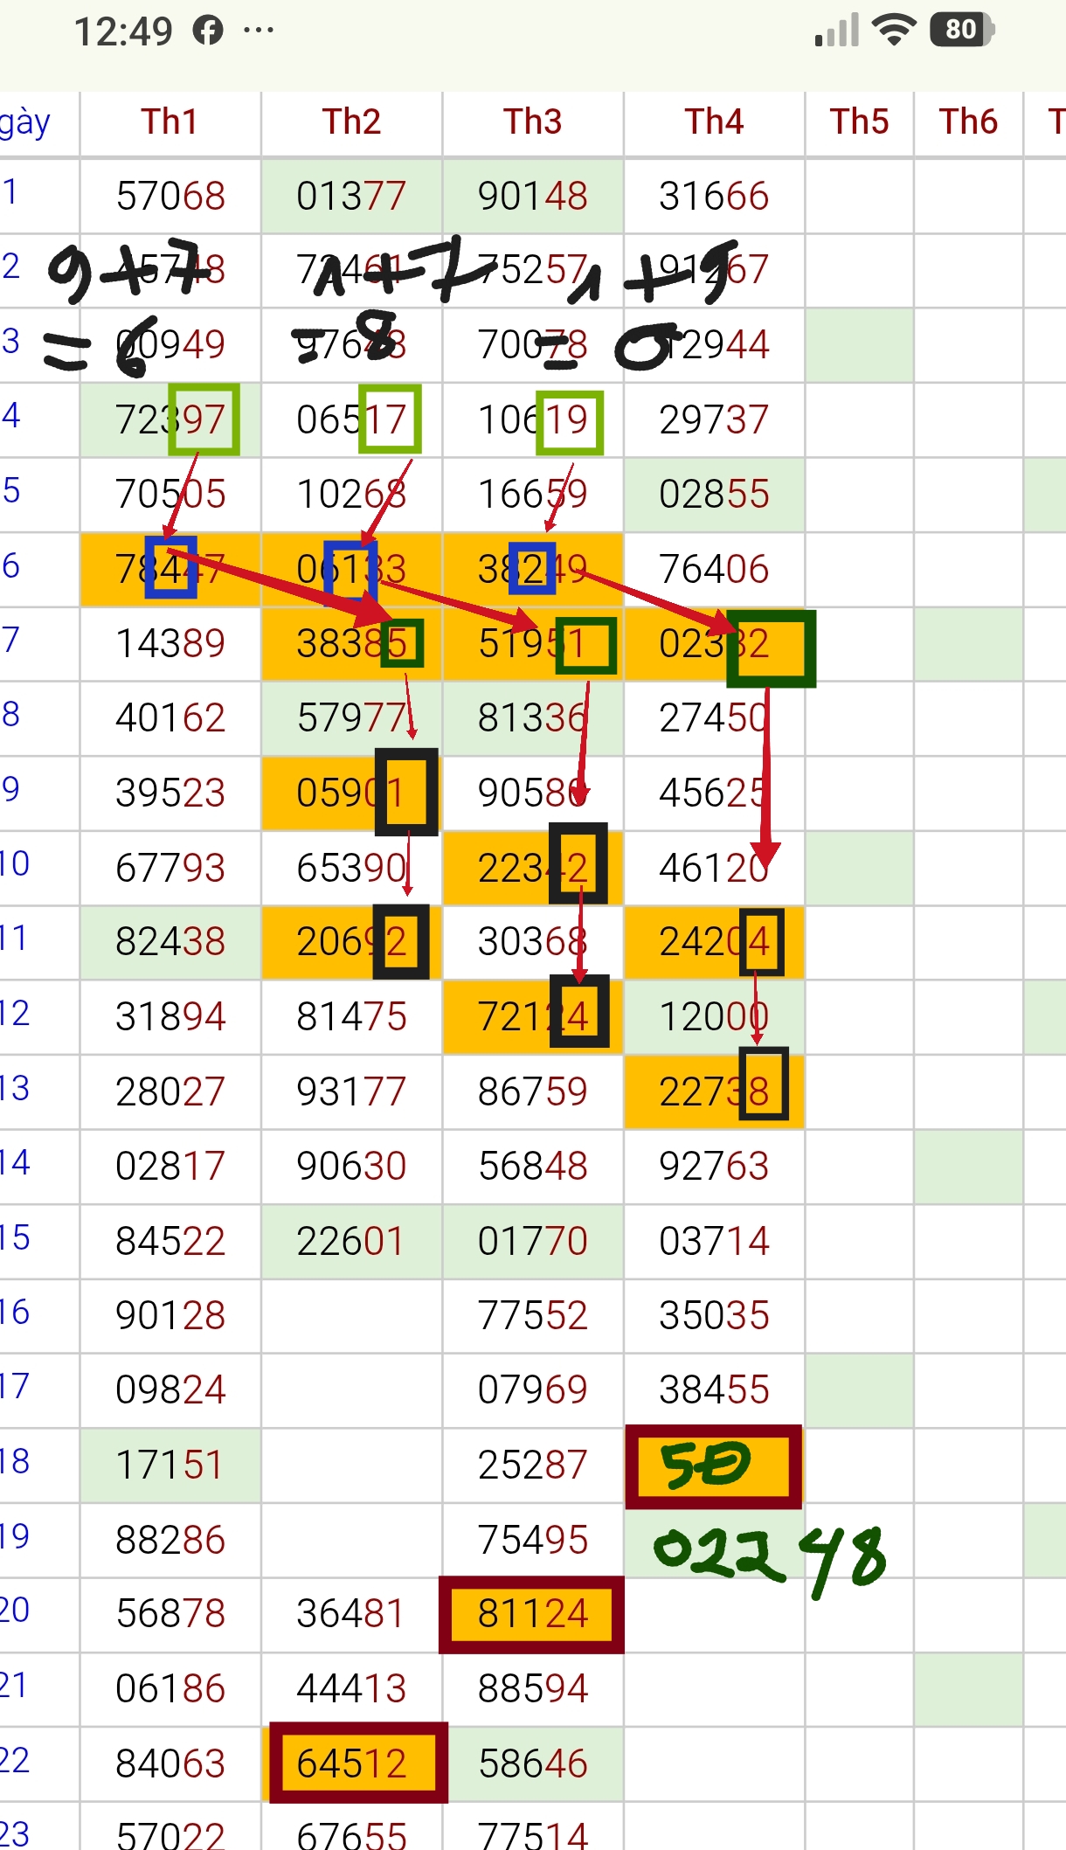Click day 14 row label
Image resolution: width=1066 pixels, height=1850 pixels.
click(x=15, y=1163)
